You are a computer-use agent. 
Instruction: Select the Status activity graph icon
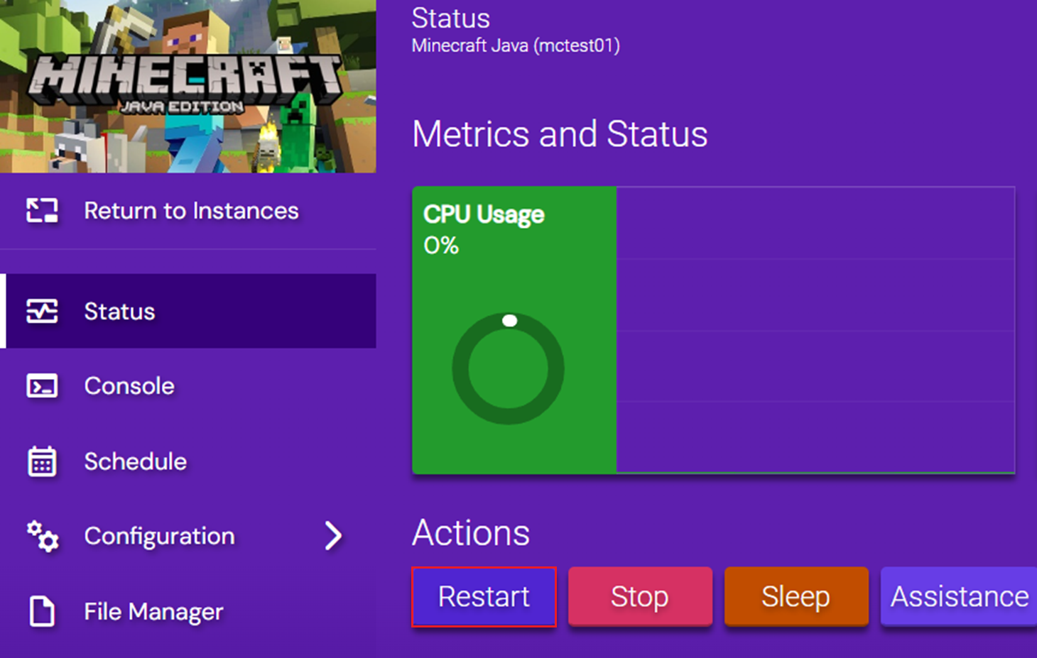pos(42,311)
